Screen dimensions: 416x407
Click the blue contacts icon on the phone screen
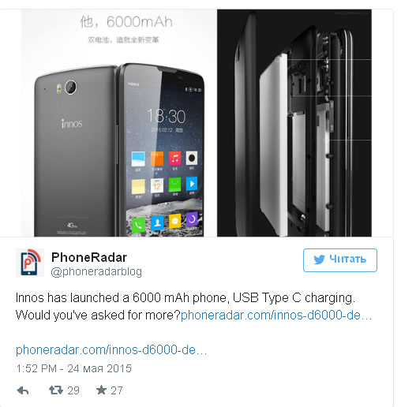tap(157, 223)
